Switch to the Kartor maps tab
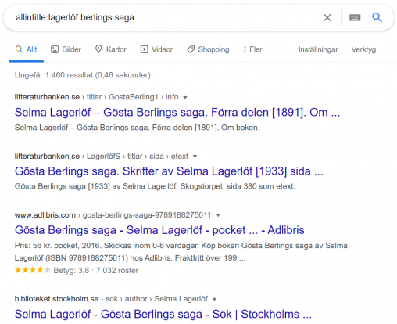This screenshot has height=324, width=397. click(x=111, y=49)
